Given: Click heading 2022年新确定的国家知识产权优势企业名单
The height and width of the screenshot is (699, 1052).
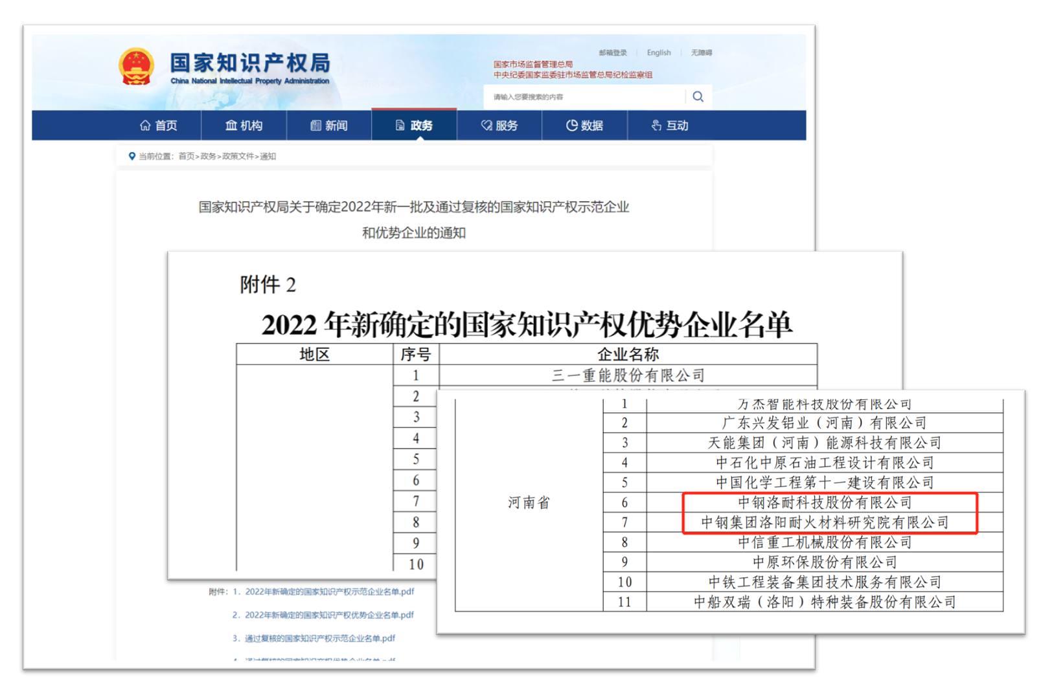Looking at the screenshot, I should (527, 324).
